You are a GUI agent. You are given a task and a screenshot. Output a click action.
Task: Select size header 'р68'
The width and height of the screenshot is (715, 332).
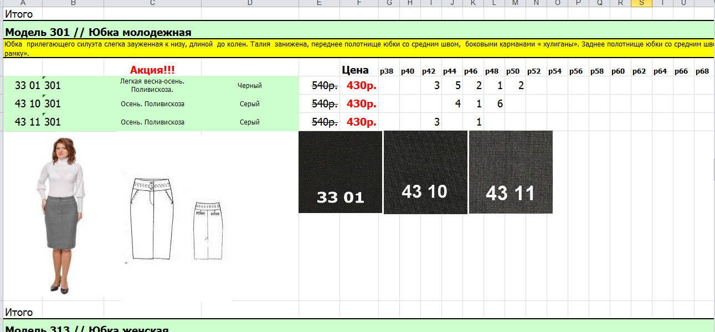tap(702, 71)
